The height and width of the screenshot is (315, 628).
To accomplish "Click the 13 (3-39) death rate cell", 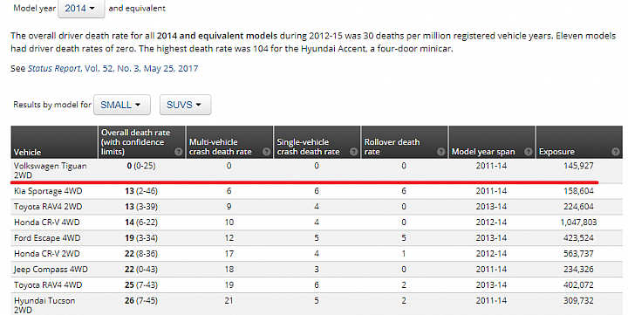I will pyautogui.click(x=141, y=207).
